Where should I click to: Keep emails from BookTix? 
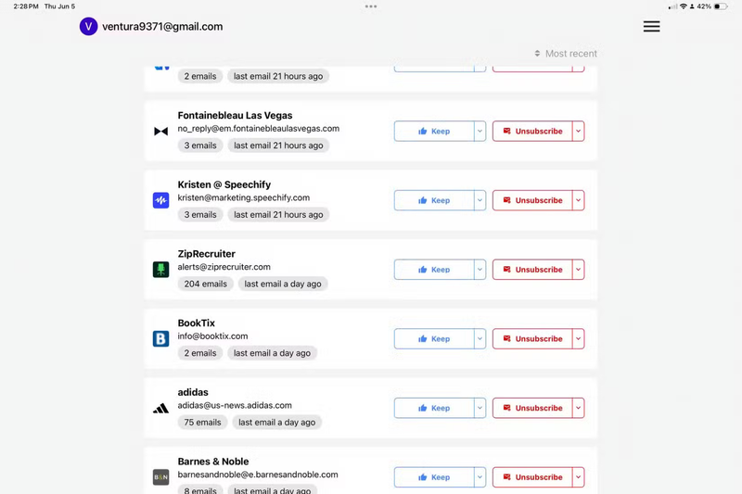pyautogui.click(x=433, y=339)
